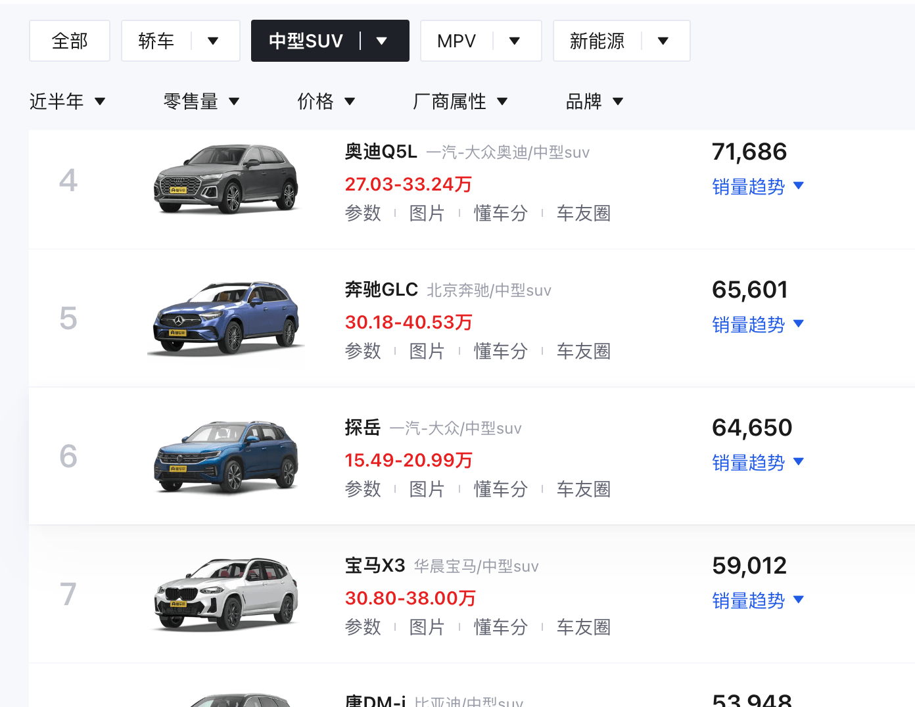
Task: Click the 奥迪Q5L car thumbnail
Action: [x=225, y=179]
